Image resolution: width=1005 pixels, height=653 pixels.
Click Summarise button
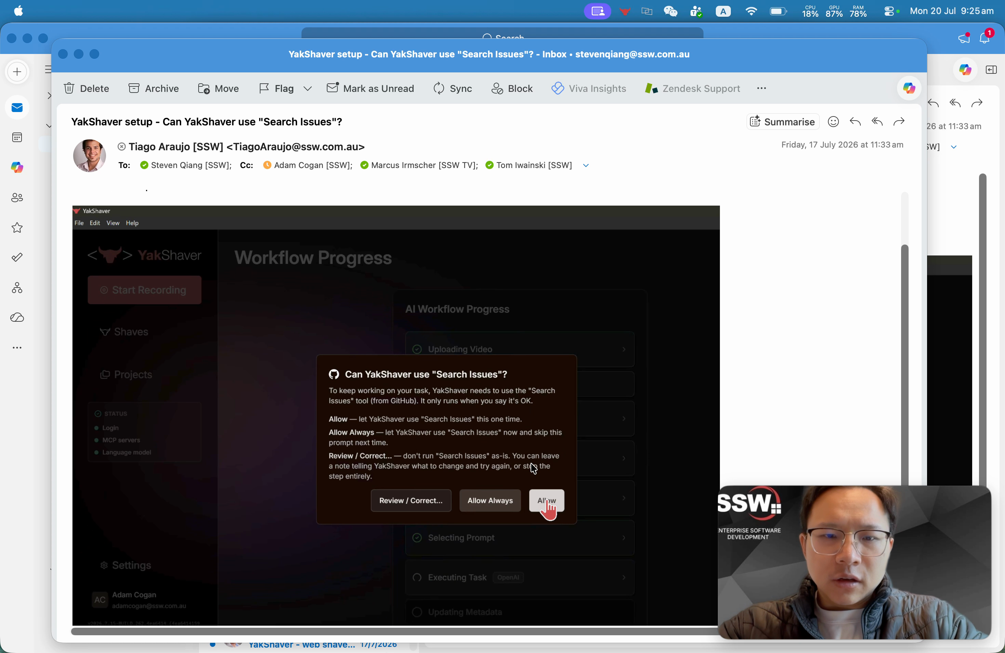[x=783, y=122]
